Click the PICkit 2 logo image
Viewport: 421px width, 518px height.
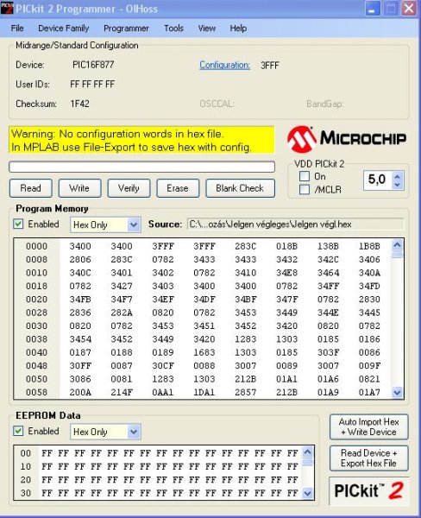pos(369,490)
